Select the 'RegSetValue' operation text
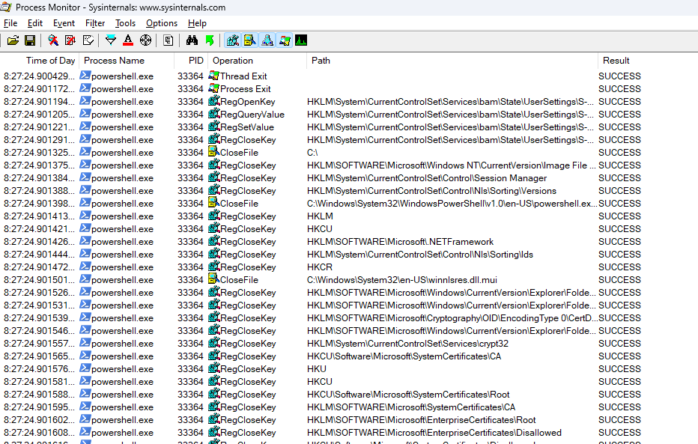This screenshot has height=444, width=698. click(x=247, y=127)
